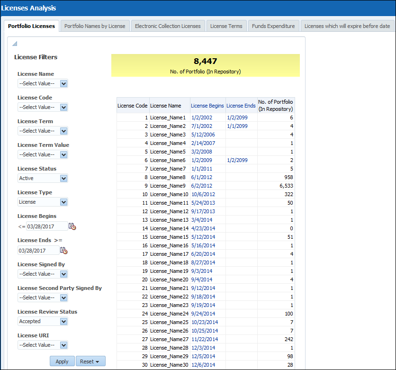Viewport: 396px width, 370px height.
Task: Collapse the filter section triangle icon
Action: pyautogui.click(x=15, y=44)
